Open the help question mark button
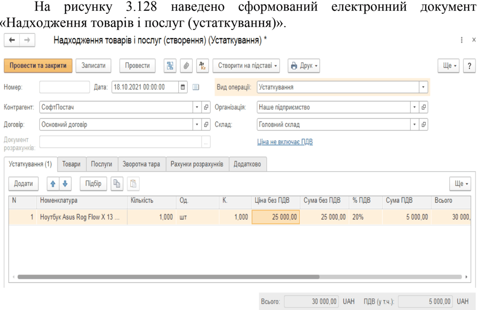Screen dimensions: 477x310 [470, 65]
